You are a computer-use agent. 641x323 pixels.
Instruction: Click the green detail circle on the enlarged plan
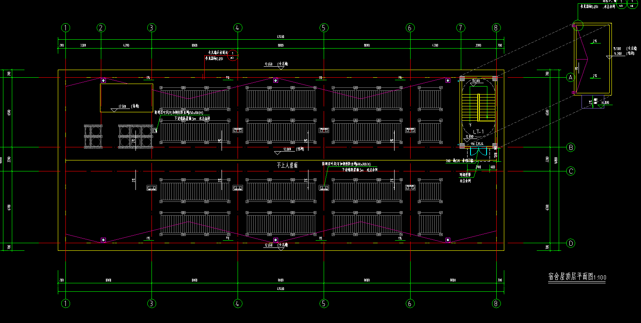578,26
